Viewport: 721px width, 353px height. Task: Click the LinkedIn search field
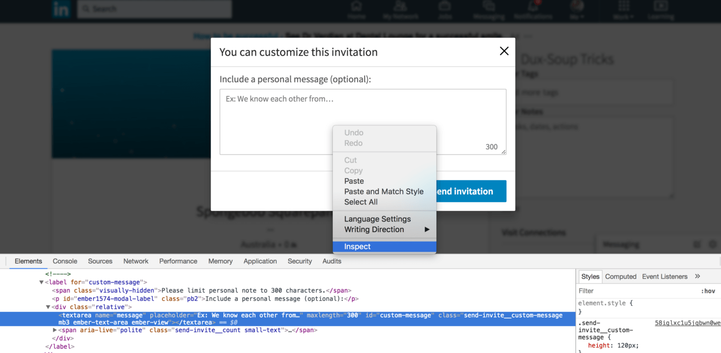point(154,9)
